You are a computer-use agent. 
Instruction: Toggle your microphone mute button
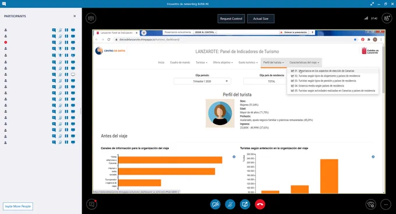click(x=230, y=205)
